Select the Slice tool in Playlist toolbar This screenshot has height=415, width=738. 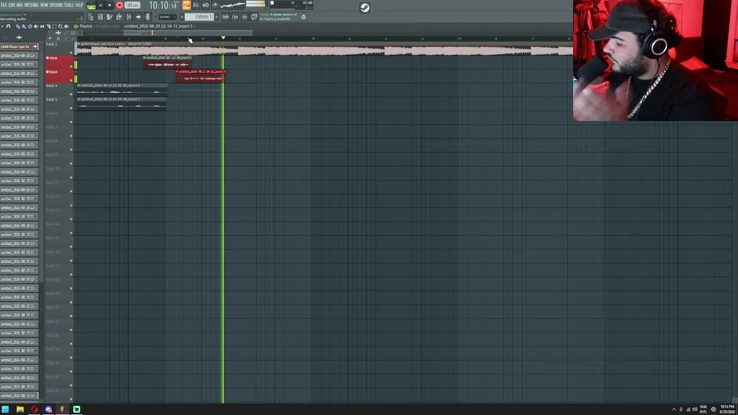click(48, 27)
